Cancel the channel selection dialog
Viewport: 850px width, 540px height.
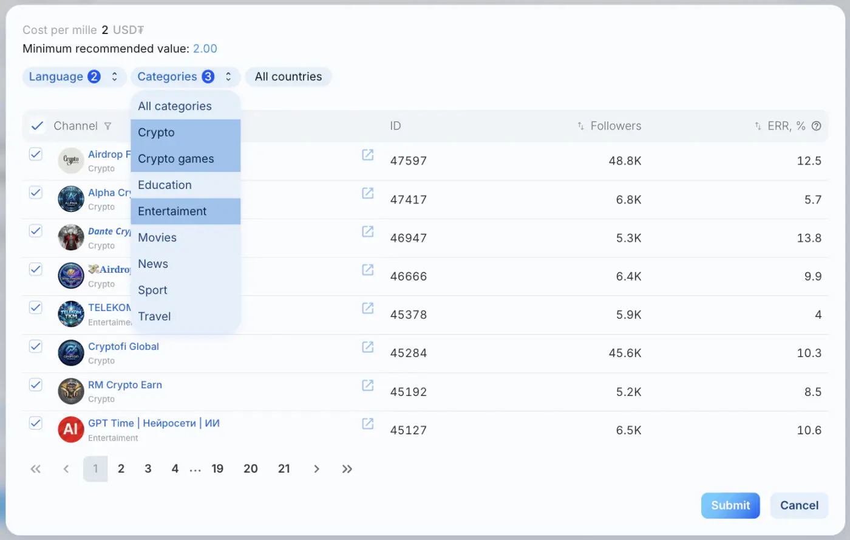click(x=799, y=505)
